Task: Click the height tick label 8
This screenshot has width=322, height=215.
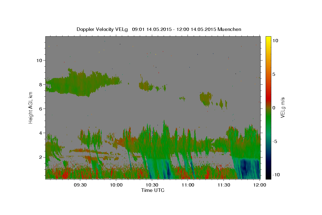Action: click(x=41, y=84)
